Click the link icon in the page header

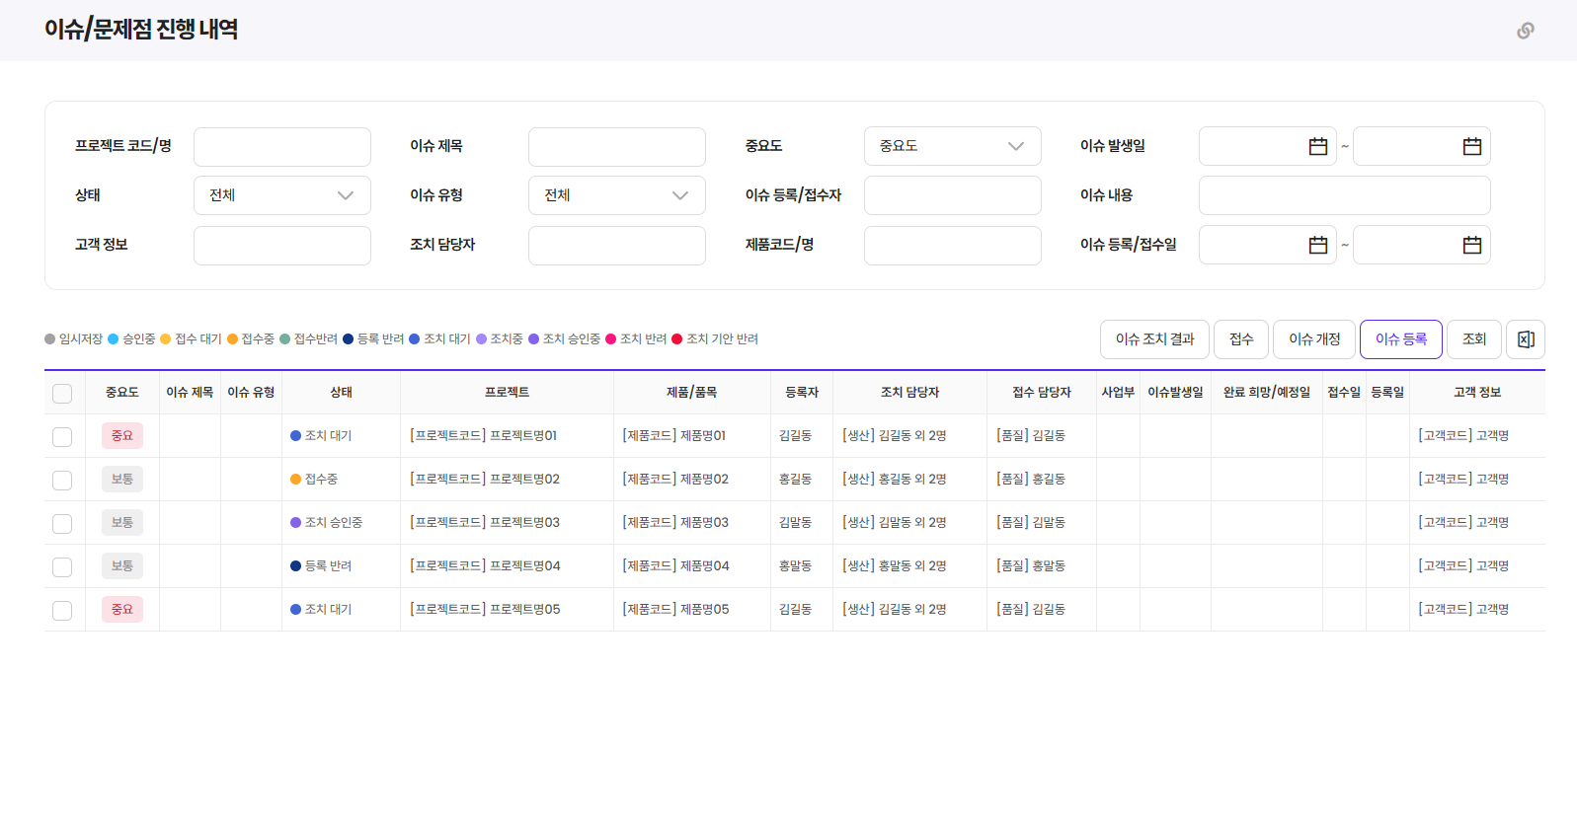(x=1525, y=31)
